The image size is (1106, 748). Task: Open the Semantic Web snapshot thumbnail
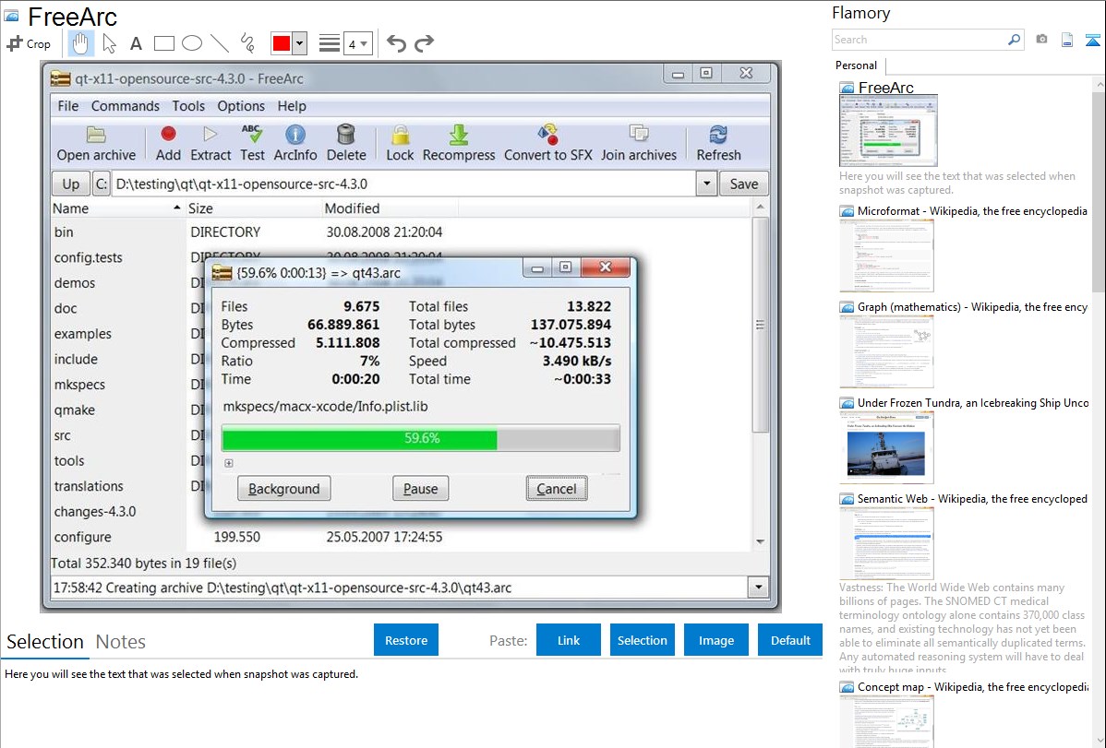pos(886,543)
